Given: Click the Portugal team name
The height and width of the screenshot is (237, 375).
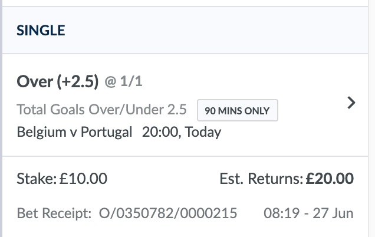Looking at the screenshot, I should coord(107,131).
